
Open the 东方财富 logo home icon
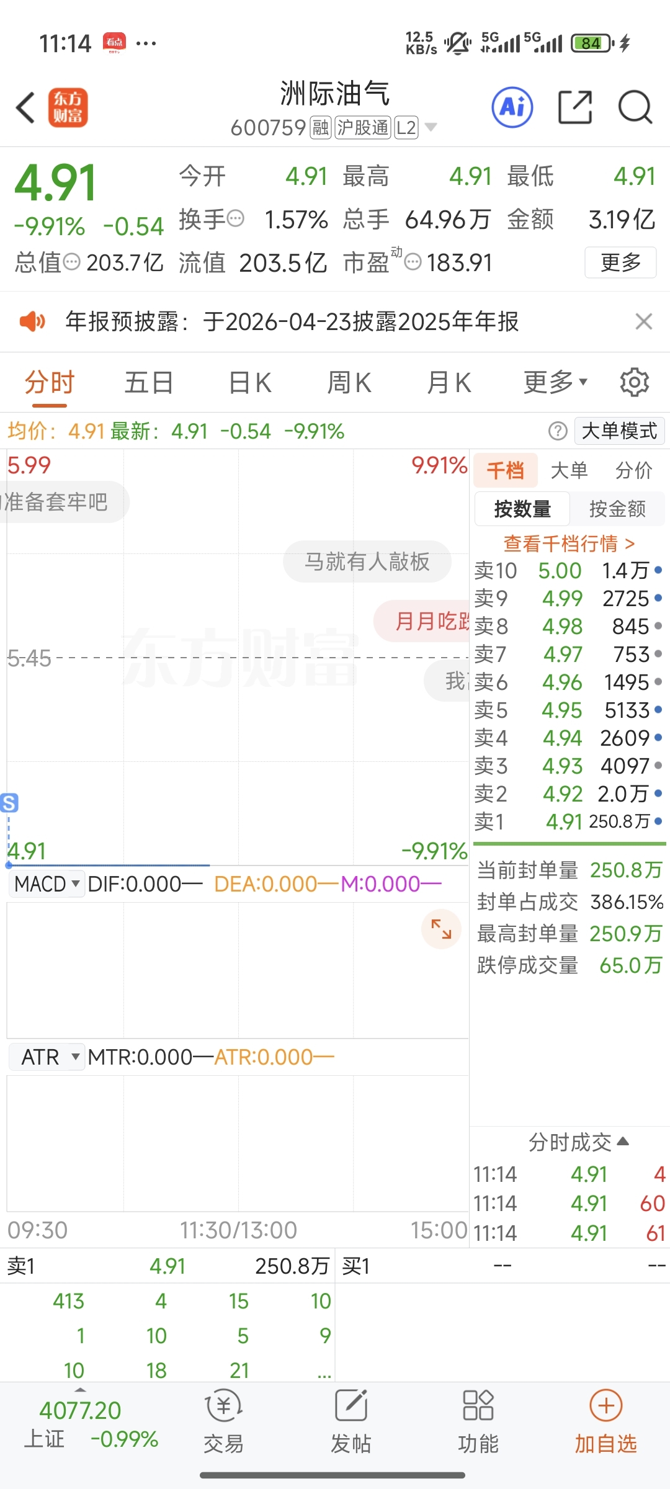coord(68,107)
